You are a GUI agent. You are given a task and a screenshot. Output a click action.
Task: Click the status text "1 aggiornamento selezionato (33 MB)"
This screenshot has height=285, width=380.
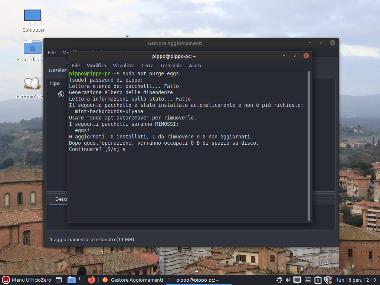pyautogui.click(x=92, y=239)
